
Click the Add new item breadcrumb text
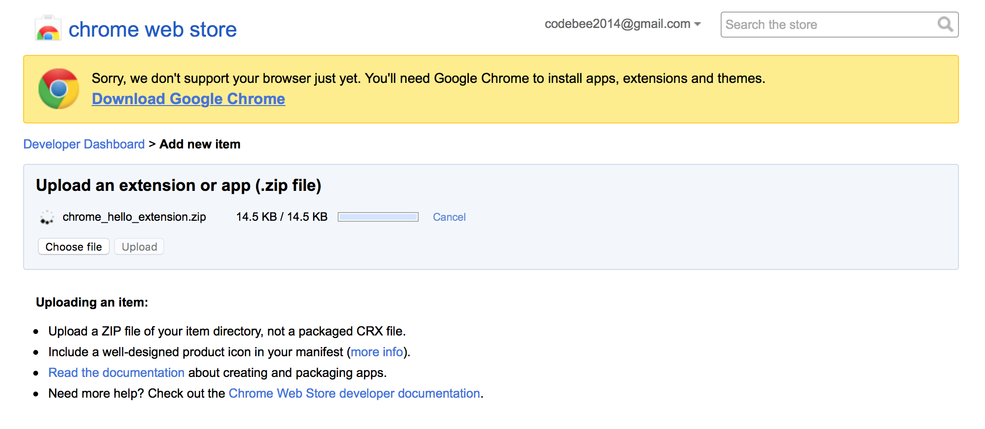tap(200, 144)
